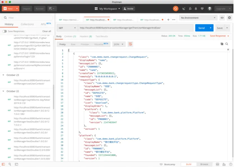Open the Upgrade dropdown arrow
The height and width of the screenshot is (167, 234).
click(x=230, y=9)
